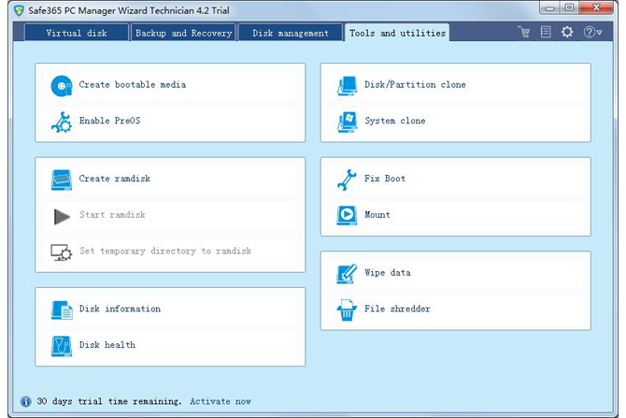The width and height of the screenshot is (626, 418).
Task: Click the File shredder icon
Action: coord(347,310)
